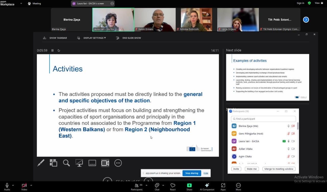The width and height of the screenshot is (327, 192).
Task: Open Zoom Workplace dropdown chevron
Action: tap(21, 4)
